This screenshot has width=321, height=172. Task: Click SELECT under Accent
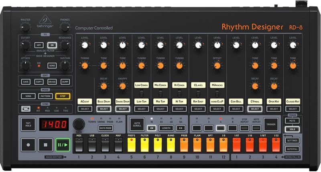click(x=85, y=109)
